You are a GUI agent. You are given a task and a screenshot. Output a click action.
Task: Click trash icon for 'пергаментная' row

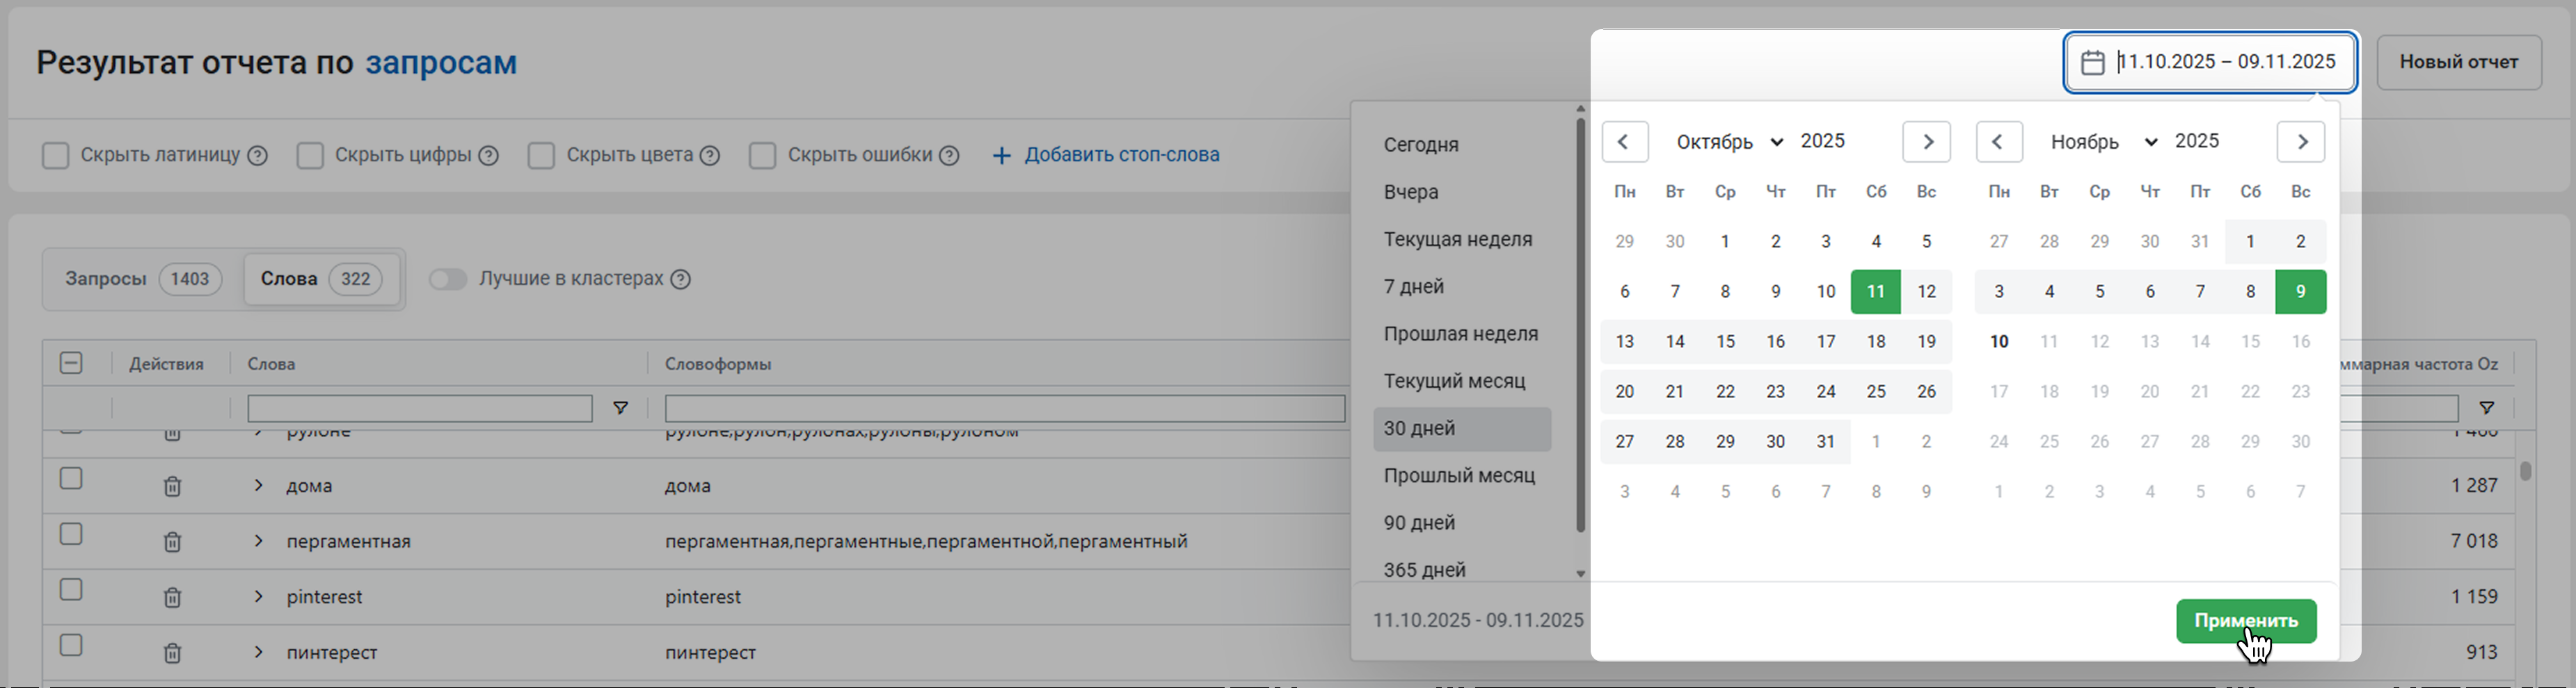pyautogui.click(x=172, y=541)
